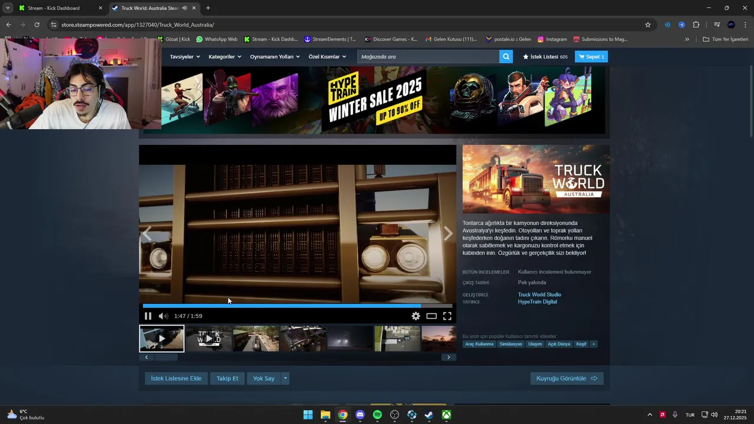754x424 pixels.
Task: Toggle theater mode on video player
Action: click(432, 316)
